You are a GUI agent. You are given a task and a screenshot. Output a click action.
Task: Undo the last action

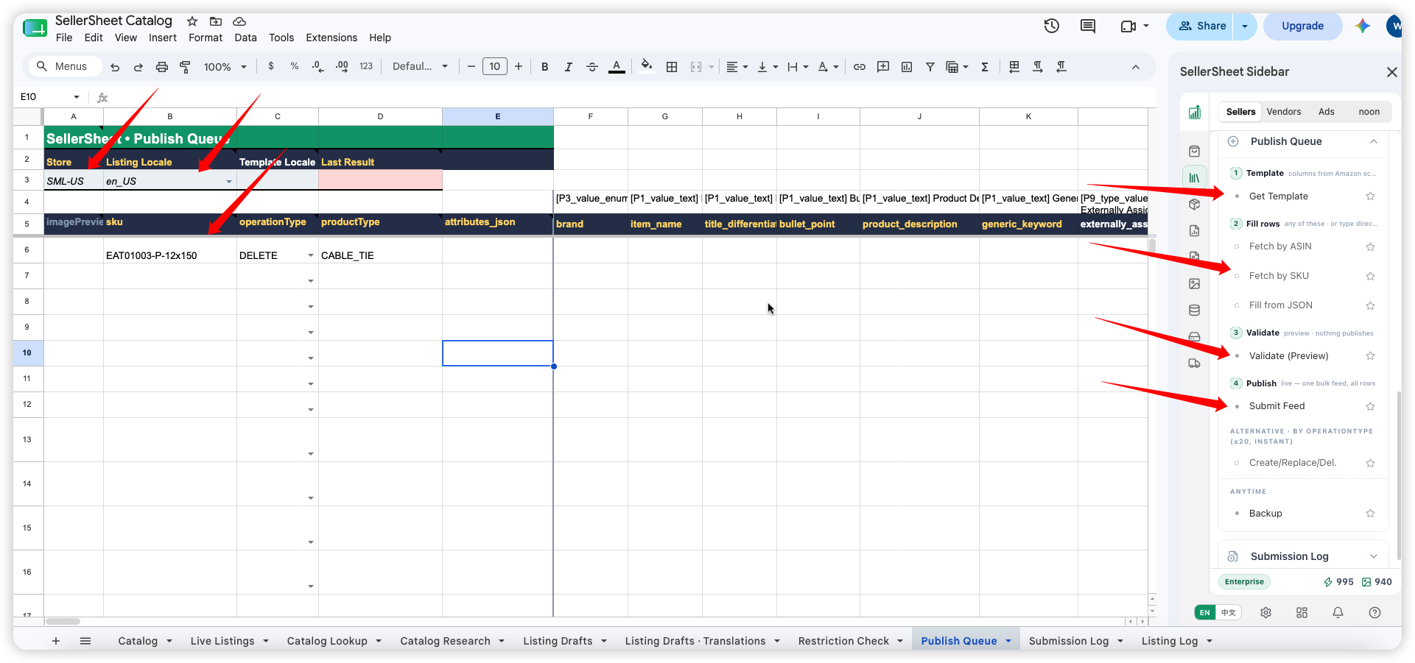[x=115, y=67]
